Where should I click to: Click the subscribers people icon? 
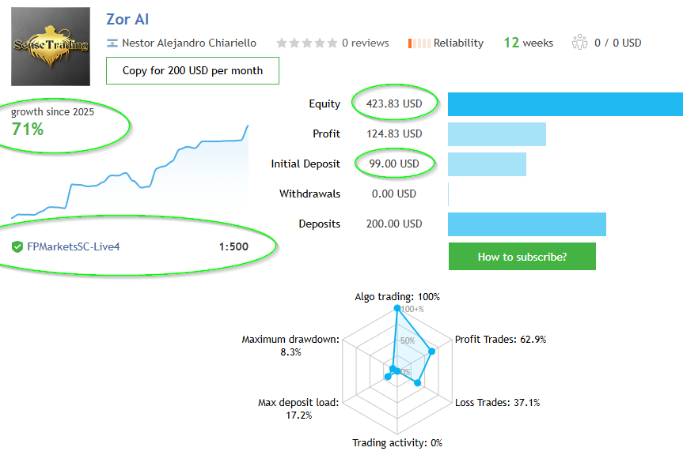579,42
